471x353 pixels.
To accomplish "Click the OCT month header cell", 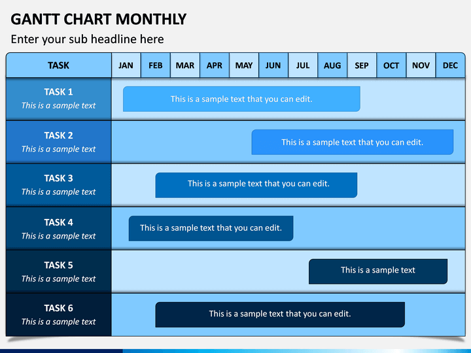I will coord(391,65).
